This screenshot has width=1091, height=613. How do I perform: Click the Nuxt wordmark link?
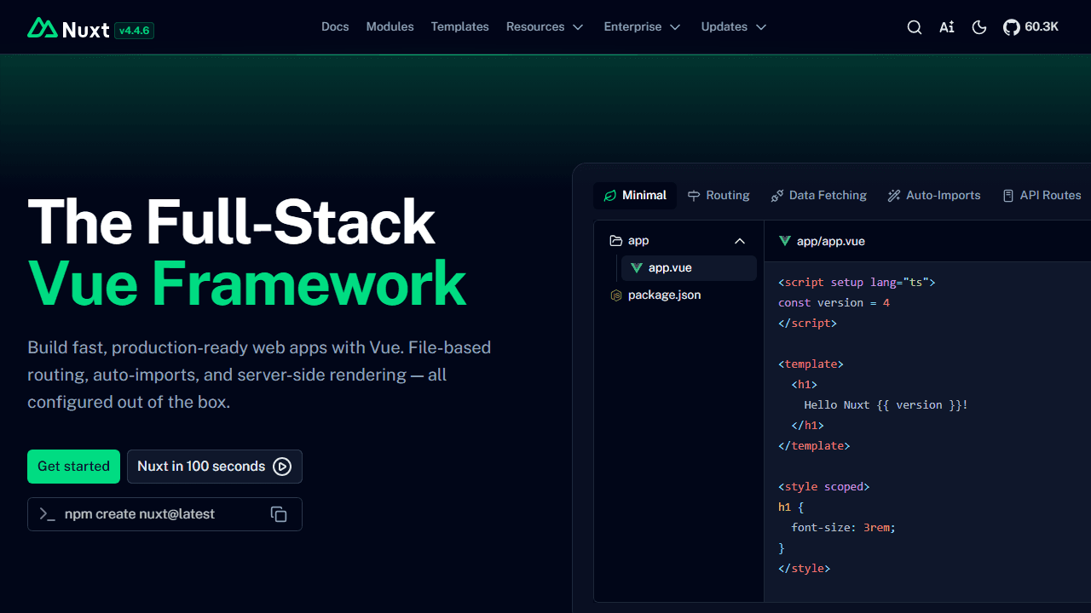point(86,30)
